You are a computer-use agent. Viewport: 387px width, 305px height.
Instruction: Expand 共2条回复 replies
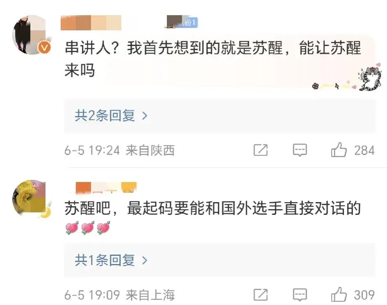[x=220, y=116]
